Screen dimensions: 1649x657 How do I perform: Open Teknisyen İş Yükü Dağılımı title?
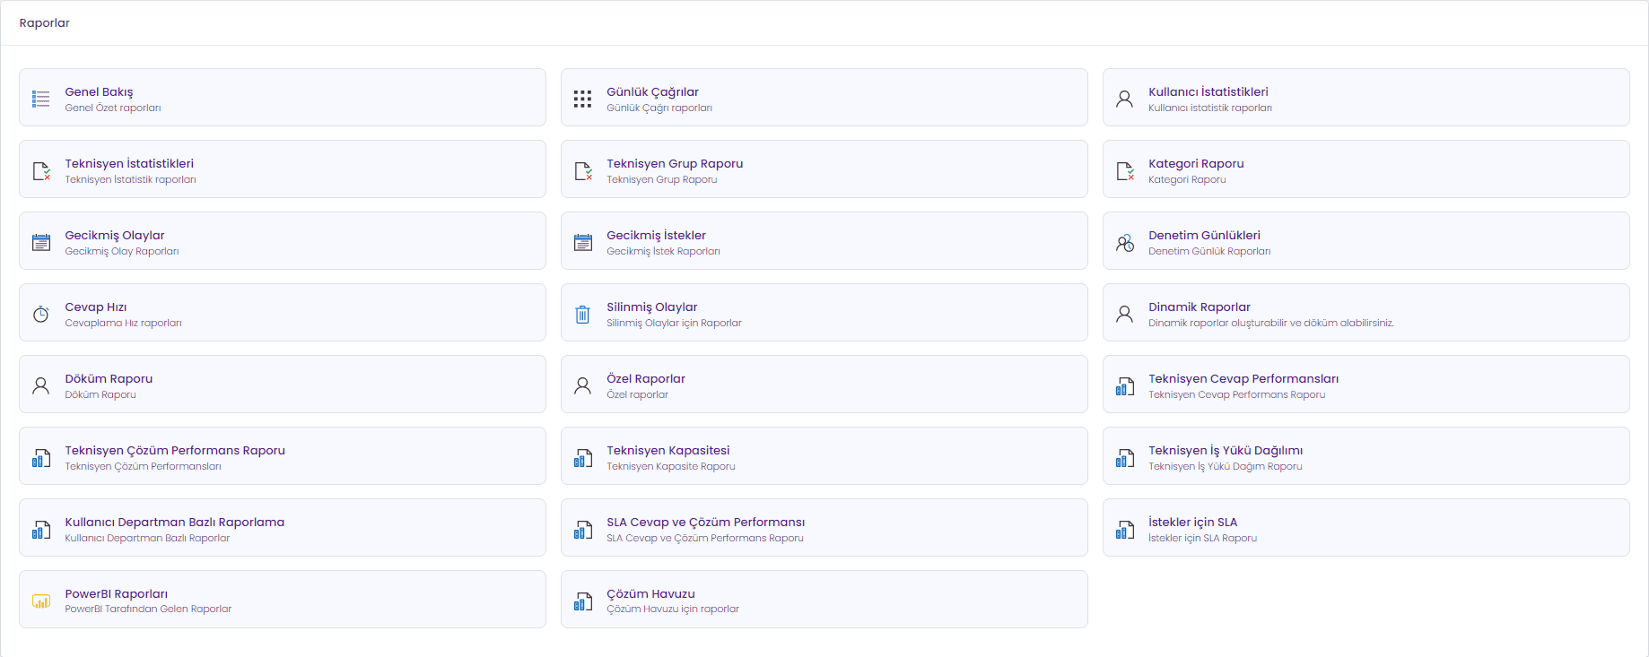coord(1226,450)
